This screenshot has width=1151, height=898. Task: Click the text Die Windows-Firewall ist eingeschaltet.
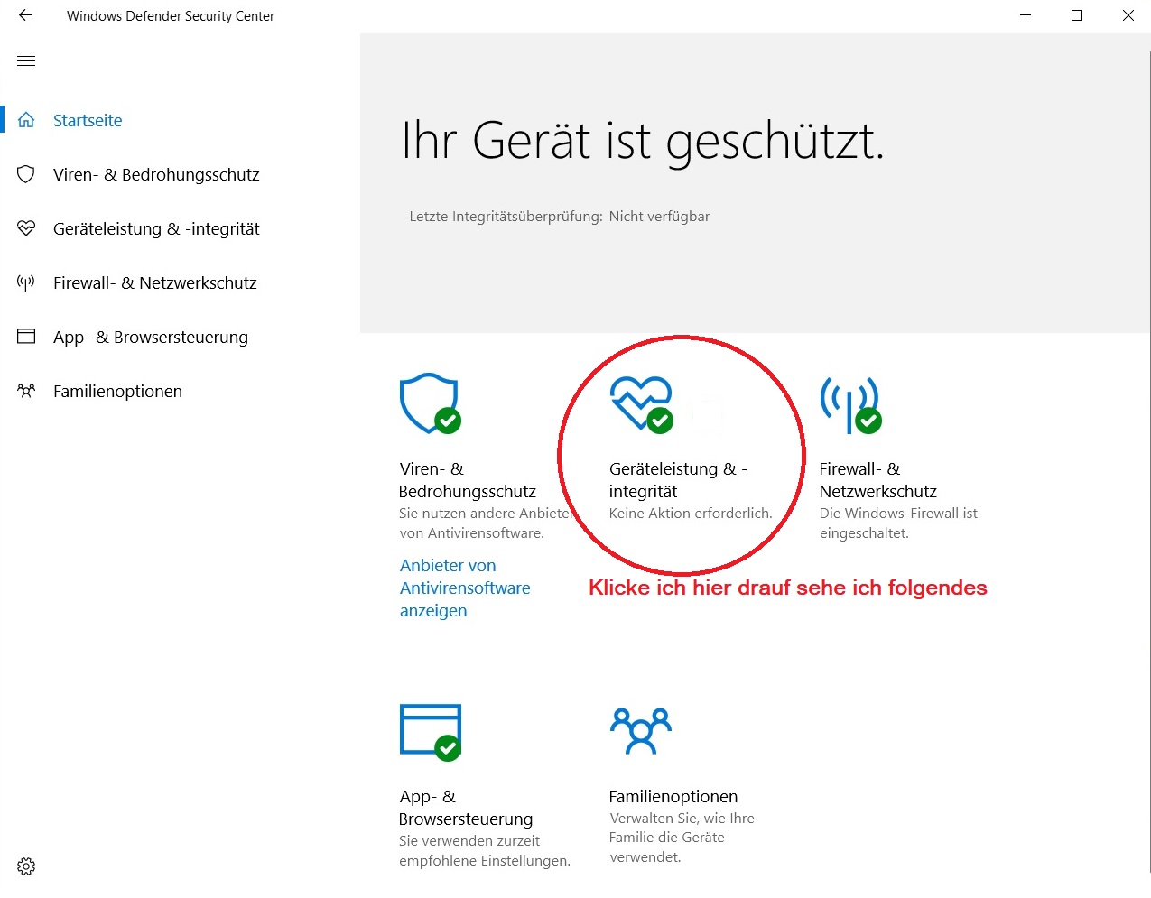[x=898, y=523]
